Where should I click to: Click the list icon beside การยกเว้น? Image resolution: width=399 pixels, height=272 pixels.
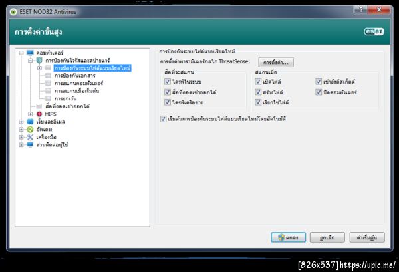point(48,98)
